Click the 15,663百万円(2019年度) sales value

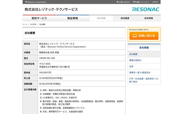pos(51,78)
